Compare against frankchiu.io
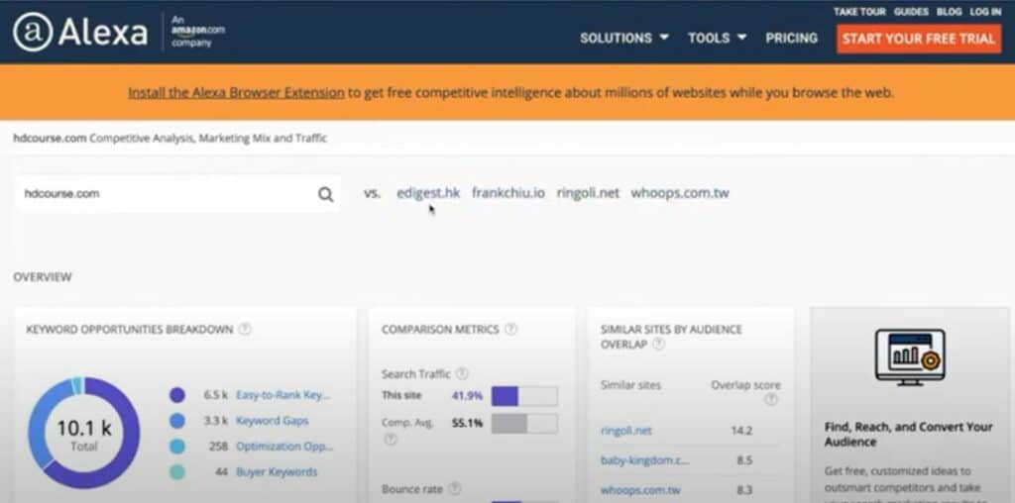The image size is (1015, 503). (x=508, y=193)
